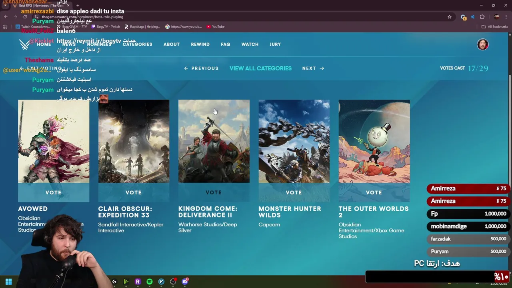Open the tab search dropdown arrow

coord(5,6)
